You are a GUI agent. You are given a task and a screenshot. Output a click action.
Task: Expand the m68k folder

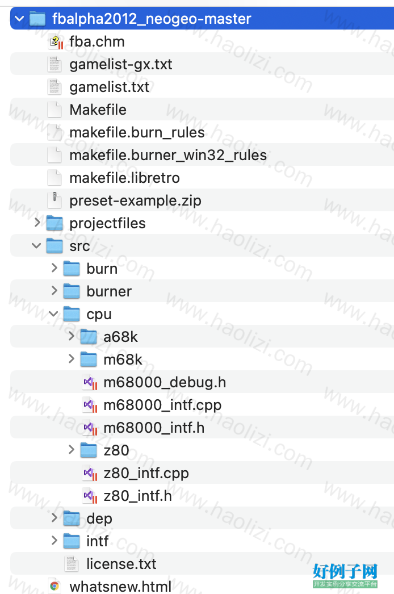point(71,359)
